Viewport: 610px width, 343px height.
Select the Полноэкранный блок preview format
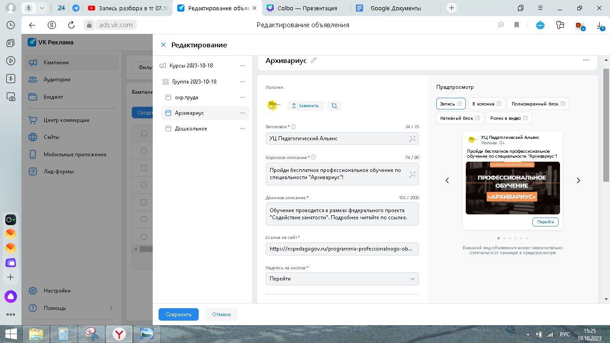pyautogui.click(x=538, y=104)
